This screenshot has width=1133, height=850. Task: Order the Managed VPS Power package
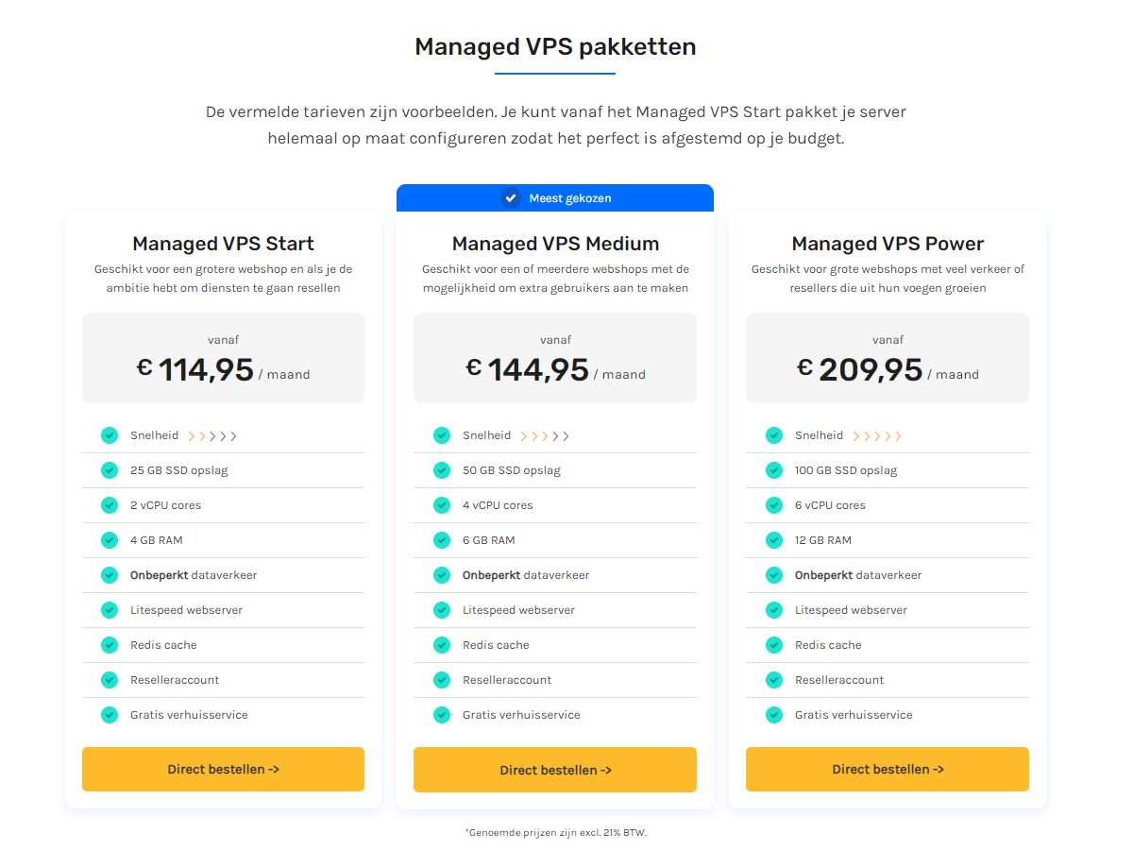click(888, 769)
